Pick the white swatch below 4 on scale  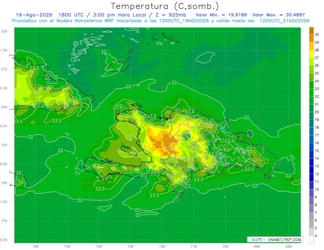pos(312,240)
